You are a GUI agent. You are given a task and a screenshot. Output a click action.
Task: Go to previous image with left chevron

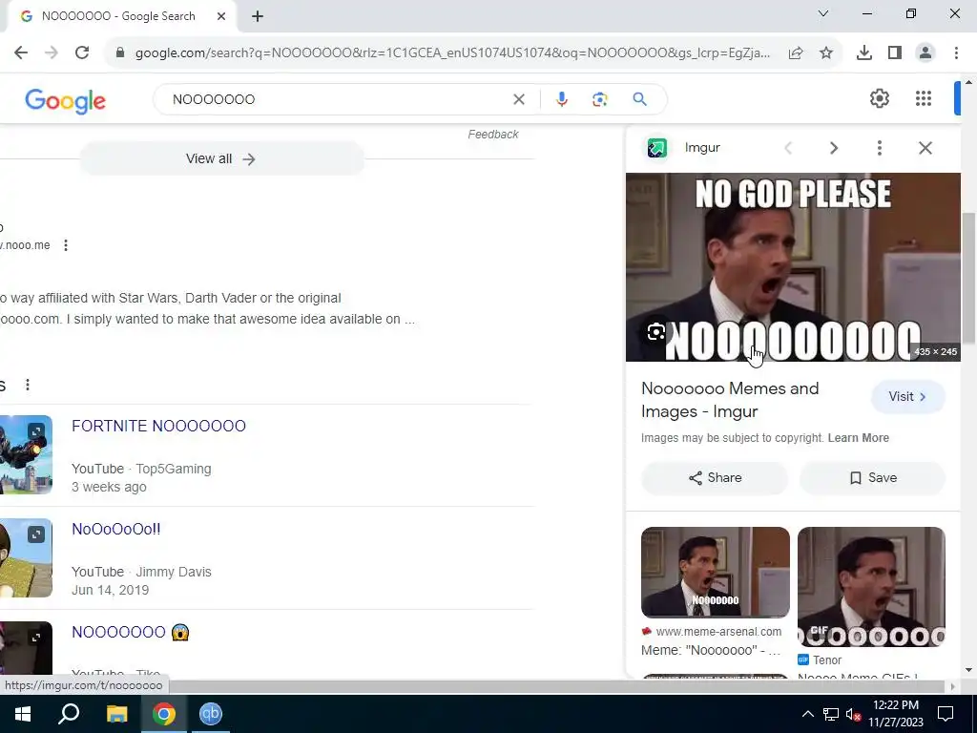pos(788,148)
